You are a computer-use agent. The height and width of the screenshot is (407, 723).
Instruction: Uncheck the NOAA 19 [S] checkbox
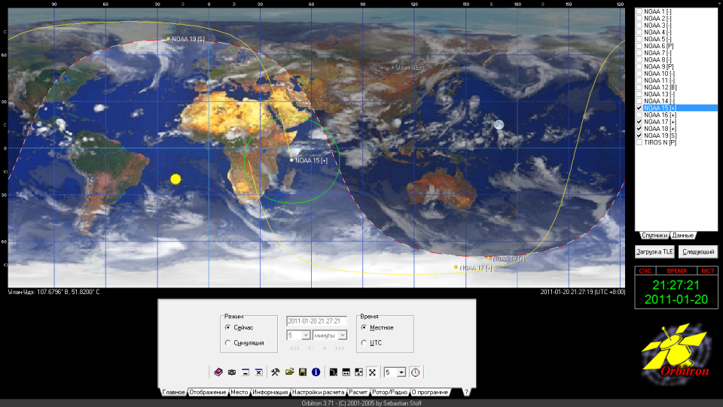(x=639, y=135)
